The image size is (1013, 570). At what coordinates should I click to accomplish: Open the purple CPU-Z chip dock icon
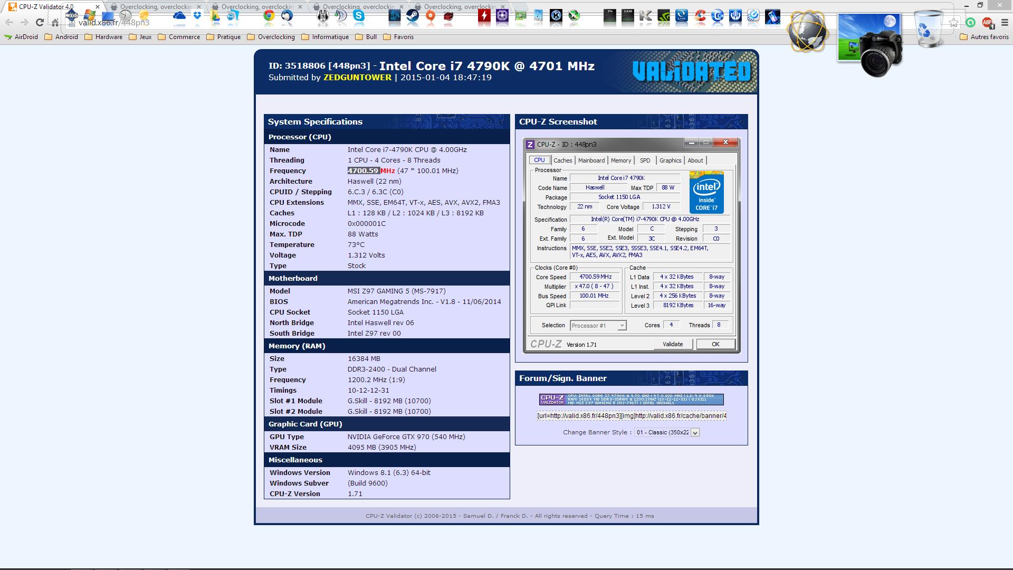(x=502, y=15)
